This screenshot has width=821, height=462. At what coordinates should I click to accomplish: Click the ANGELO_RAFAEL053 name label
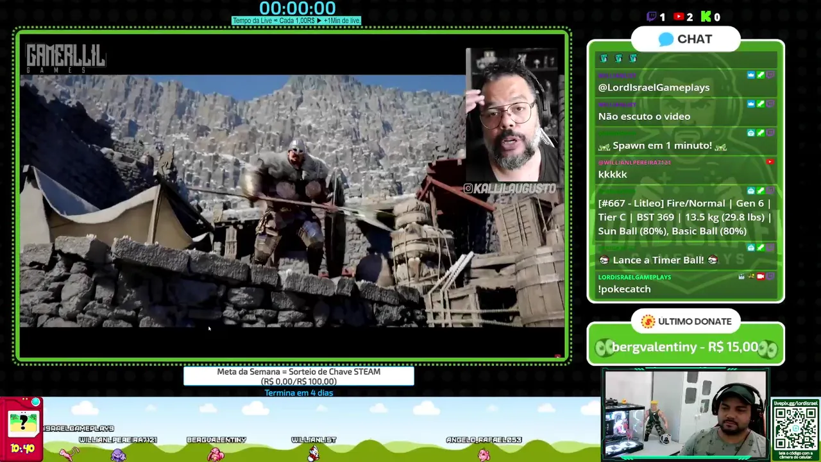pyautogui.click(x=484, y=440)
